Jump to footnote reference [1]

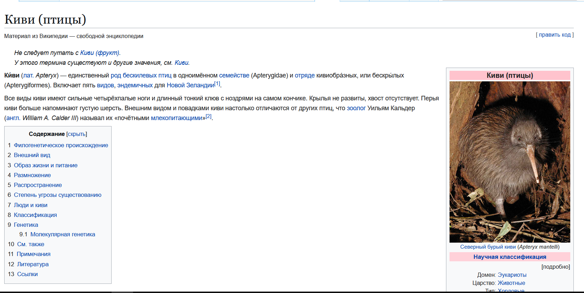[x=217, y=83]
